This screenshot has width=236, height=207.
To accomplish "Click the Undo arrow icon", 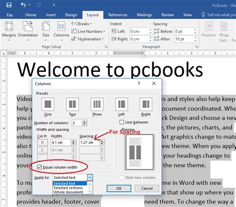I will [x=23, y=5].
